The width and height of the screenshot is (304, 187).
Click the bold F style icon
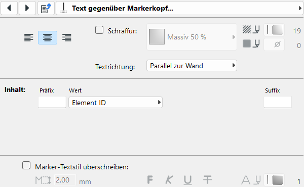(x=150, y=180)
